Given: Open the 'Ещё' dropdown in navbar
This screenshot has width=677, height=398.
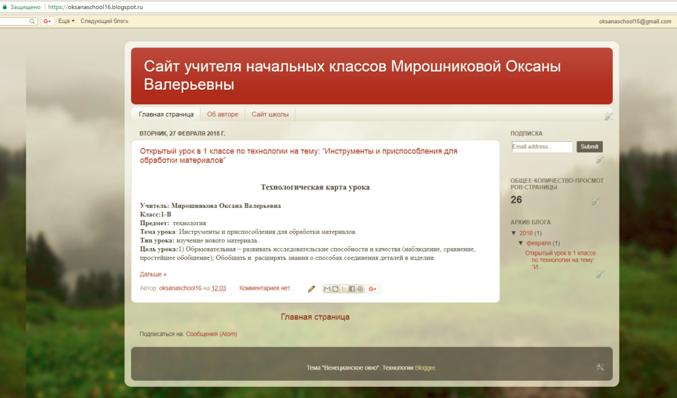Looking at the screenshot, I should pyautogui.click(x=67, y=21).
